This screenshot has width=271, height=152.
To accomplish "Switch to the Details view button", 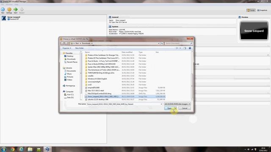I will pyautogui.click(x=251, y=10).
